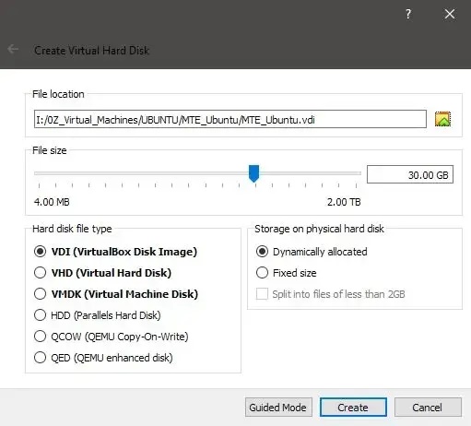Image resolution: width=471 pixels, height=426 pixels.
Task: Click the question mark help icon
Action: (x=408, y=14)
